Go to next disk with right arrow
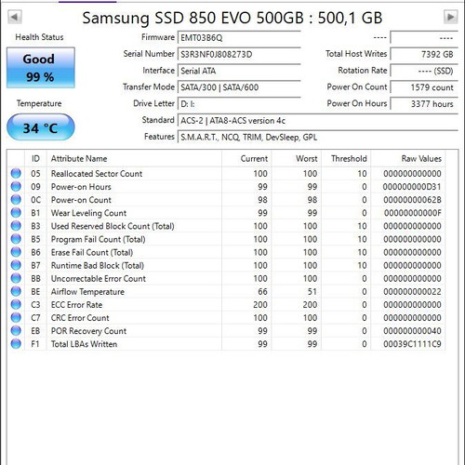This screenshot has width=465, height=465. (450, 17)
